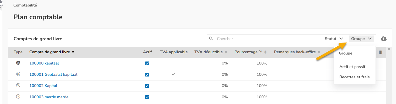Uncheck Actif for 100000 kapitaal
Viewport: 396px width, 104px height.
coord(147,63)
